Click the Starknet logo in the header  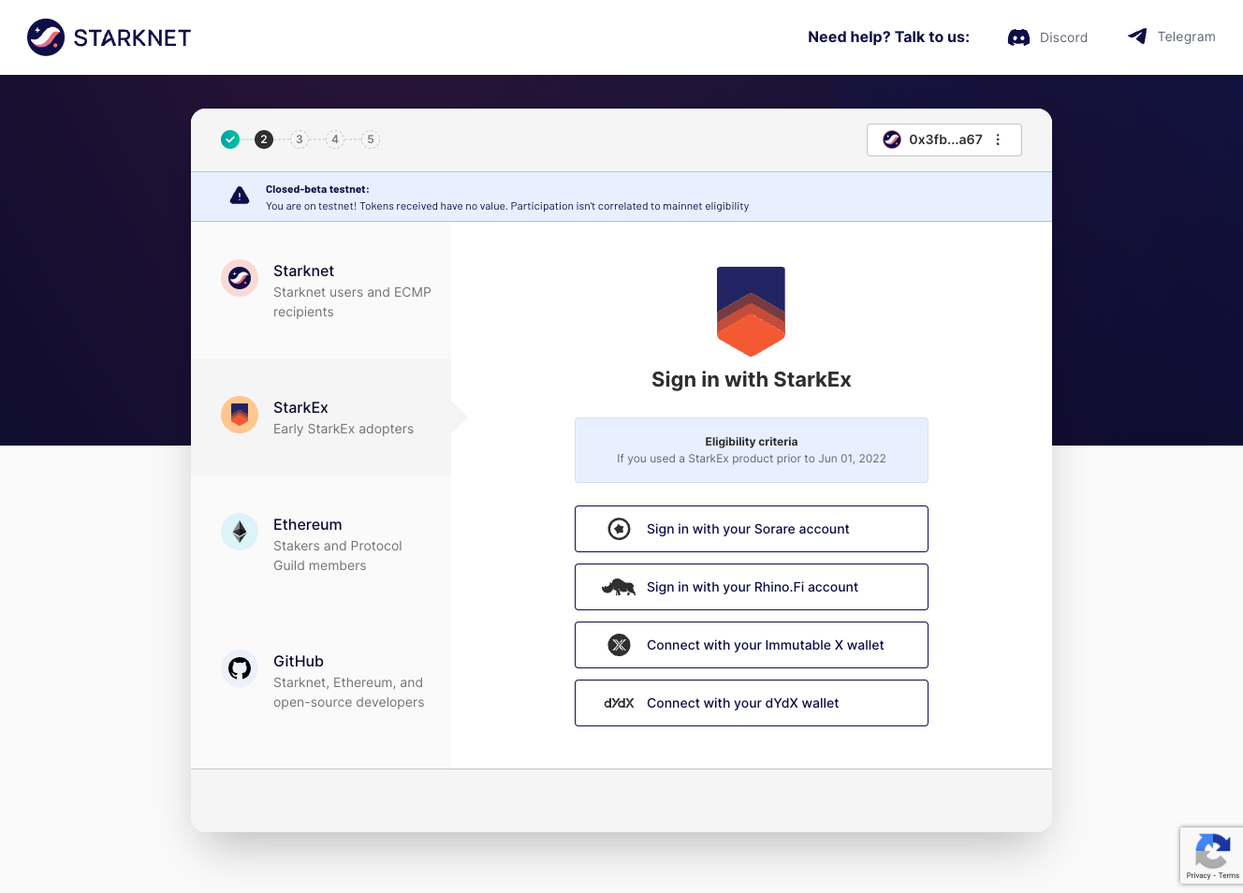coord(109,37)
